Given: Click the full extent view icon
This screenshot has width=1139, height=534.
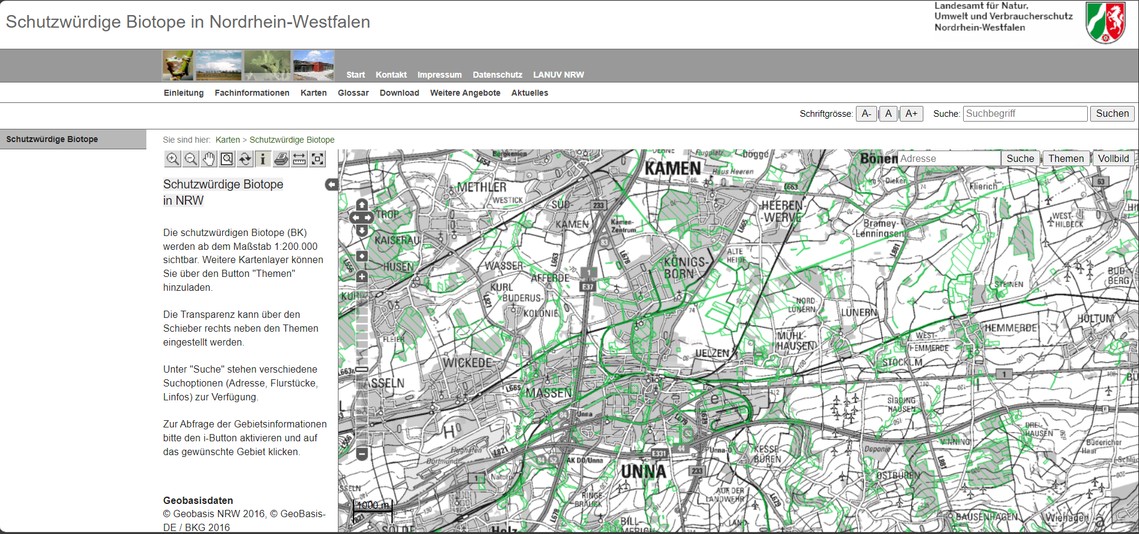Looking at the screenshot, I should [x=317, y=159].
